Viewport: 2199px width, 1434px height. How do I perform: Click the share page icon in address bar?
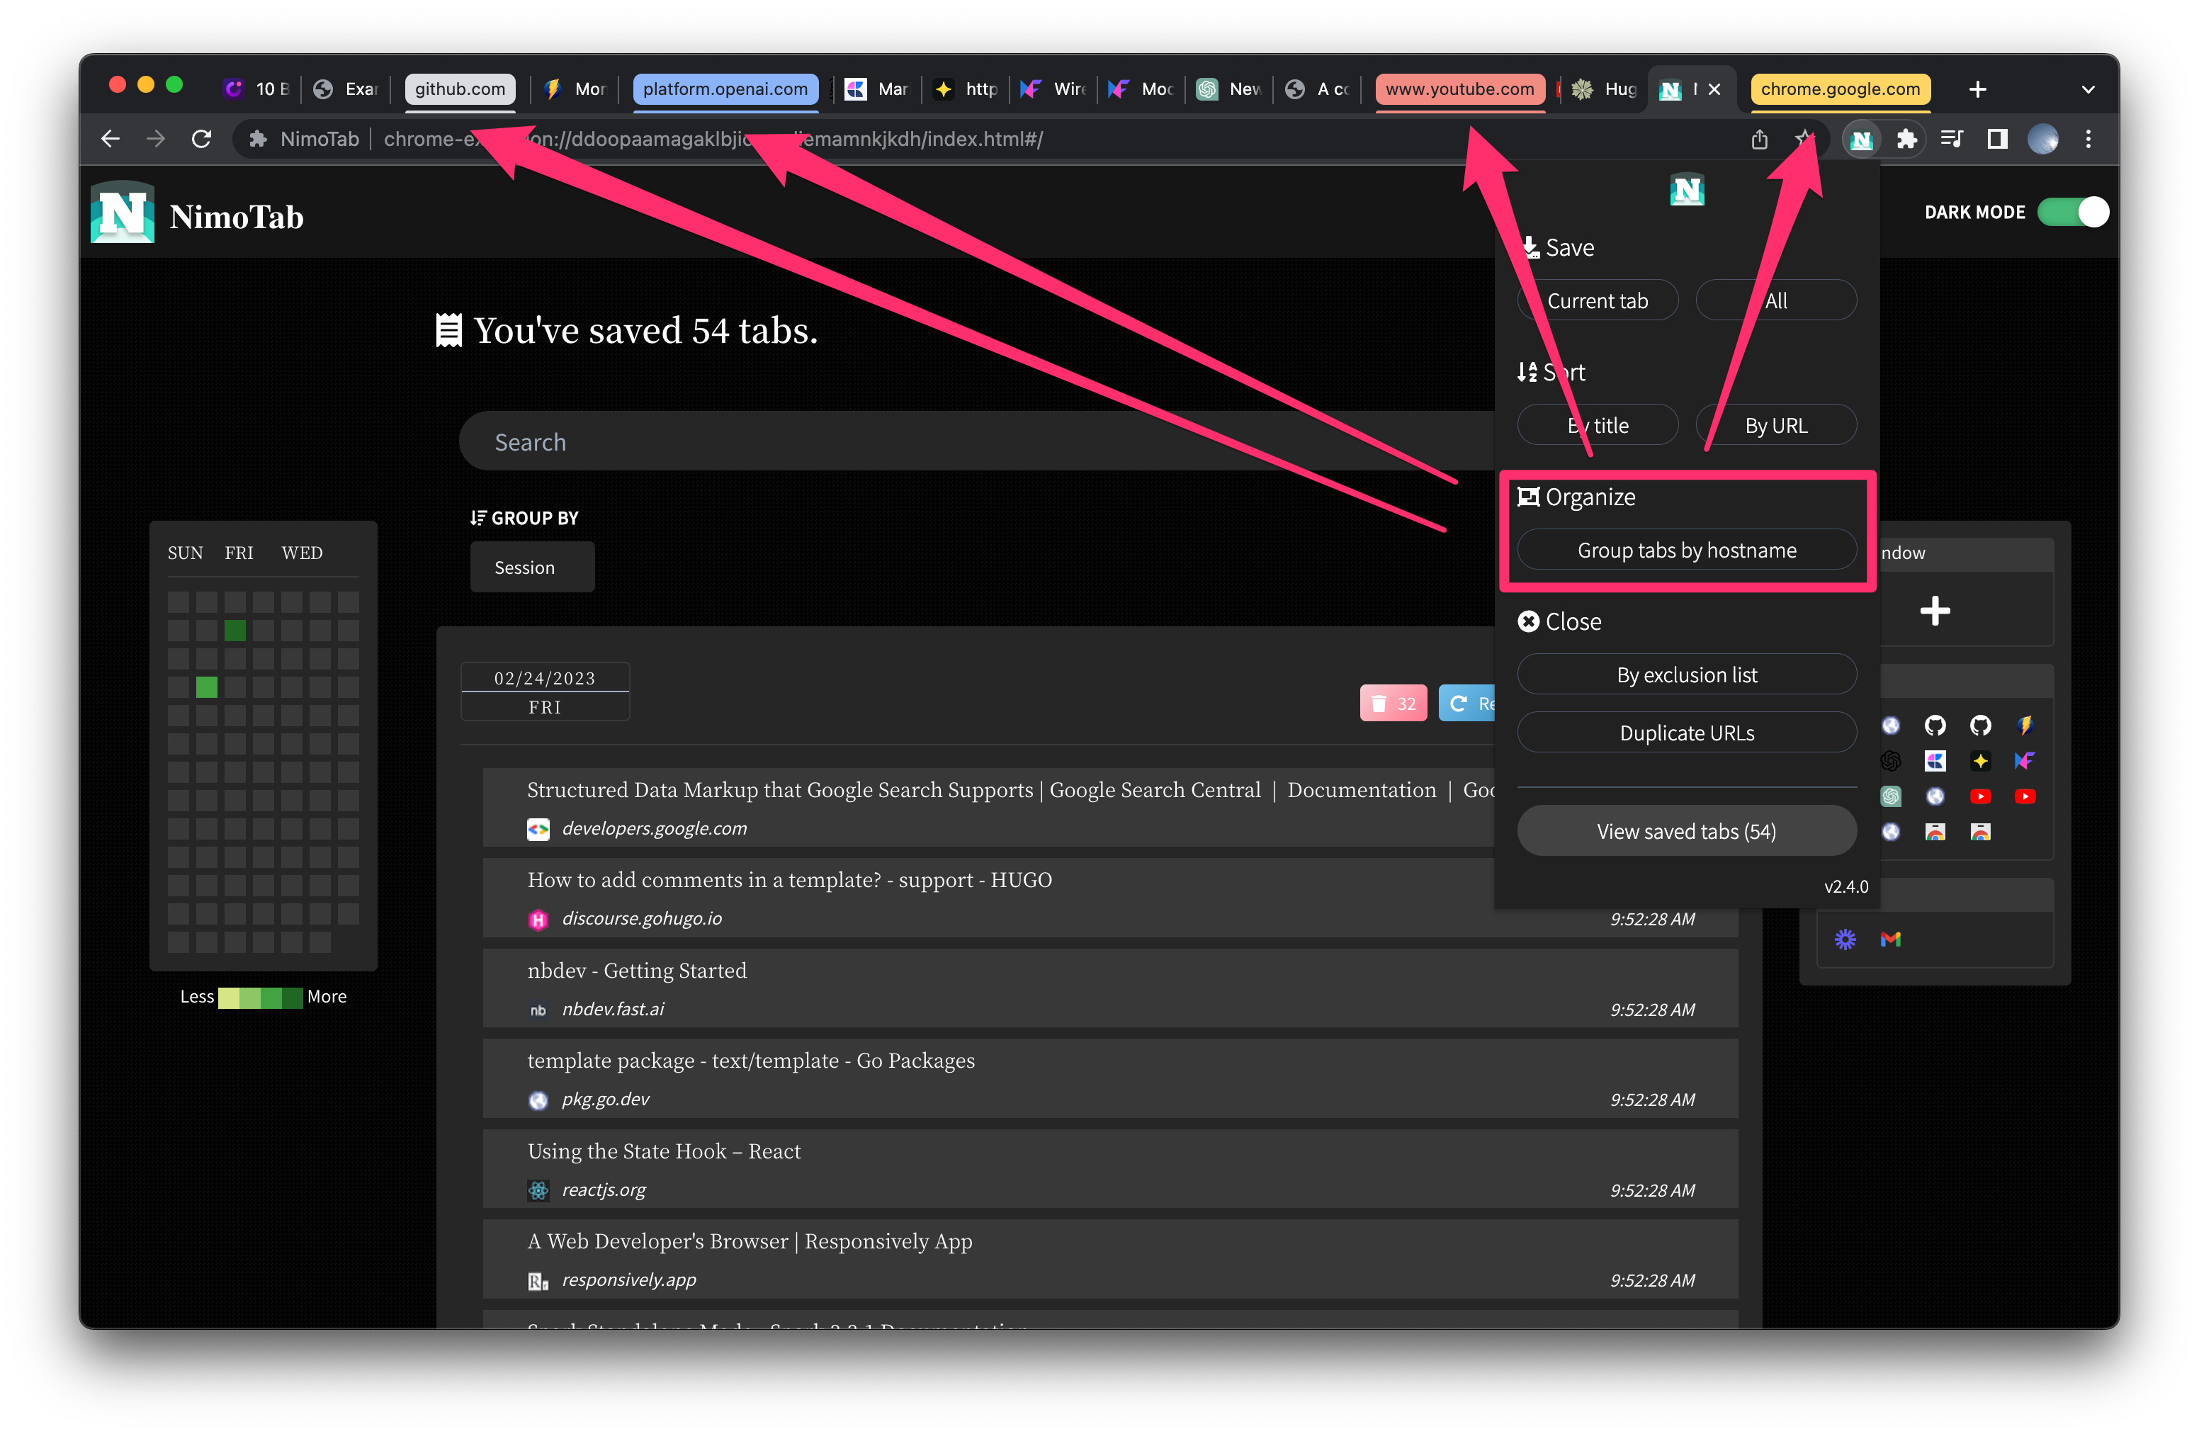[x=1759, y=140]
